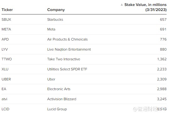
Task: Select the atvi ticker cell
Action: [4, 99]
